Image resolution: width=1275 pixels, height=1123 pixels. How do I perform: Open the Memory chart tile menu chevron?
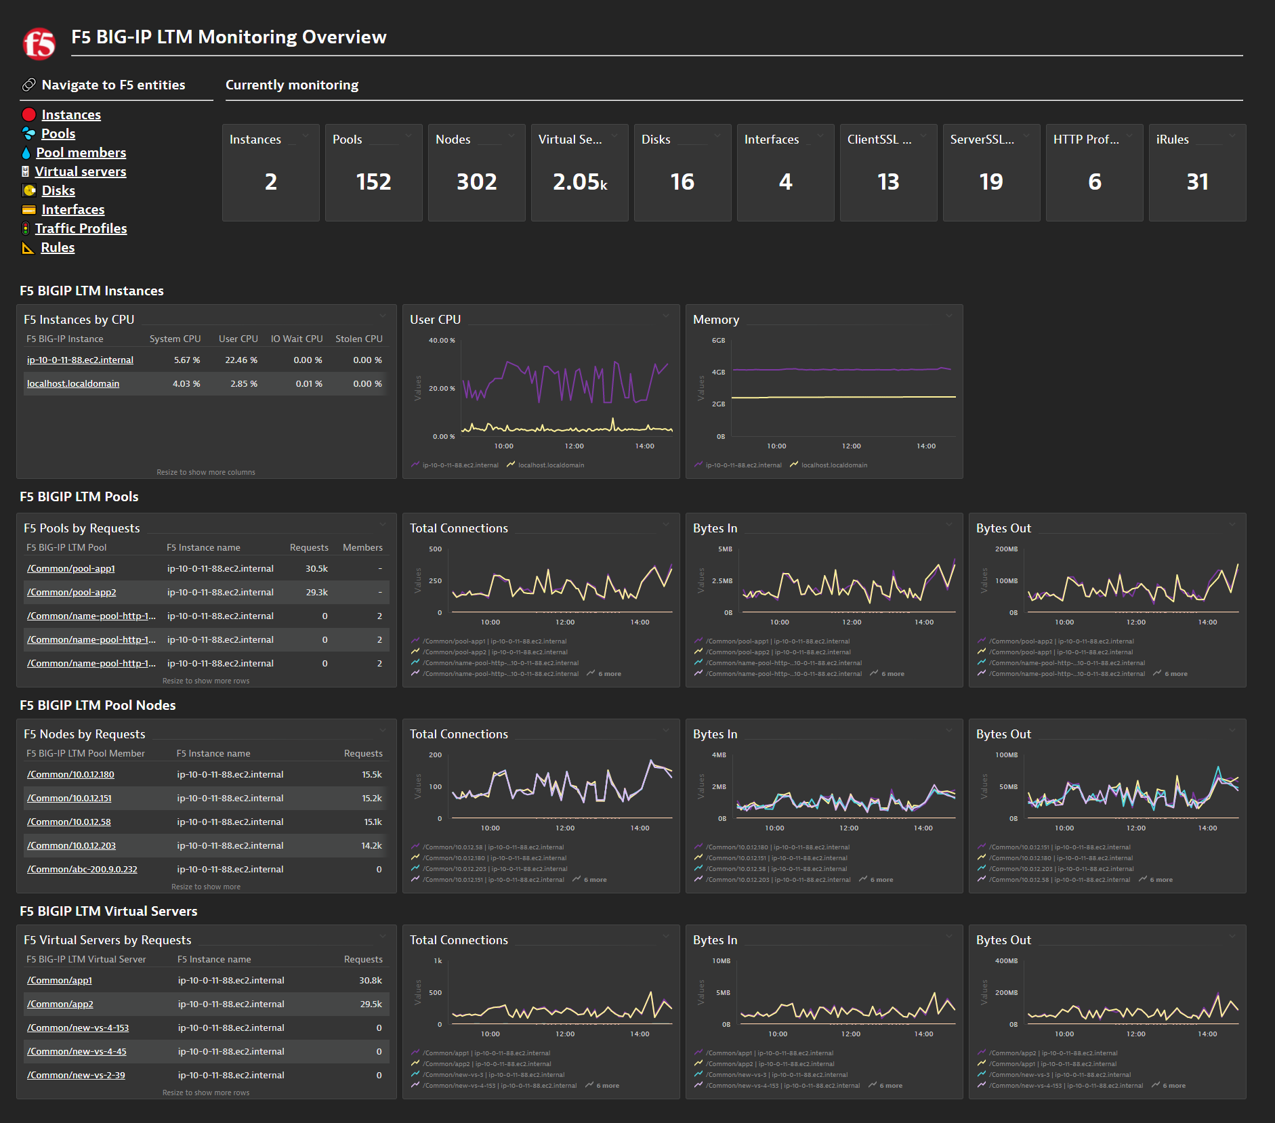[949, 316]
